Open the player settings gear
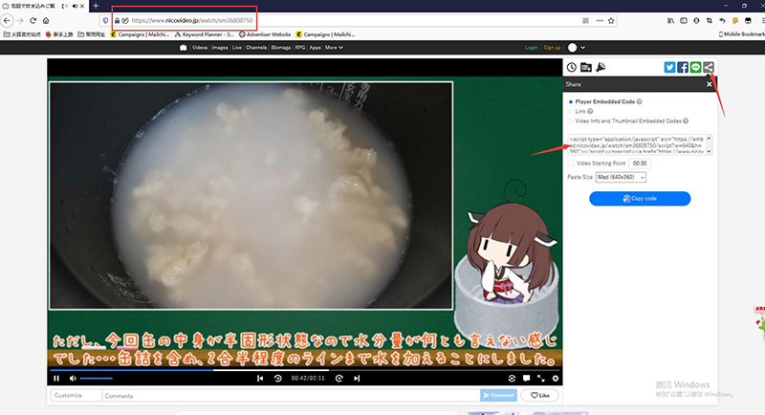Image resolution: width=765 pixels, height=415 pixels. 556,379
